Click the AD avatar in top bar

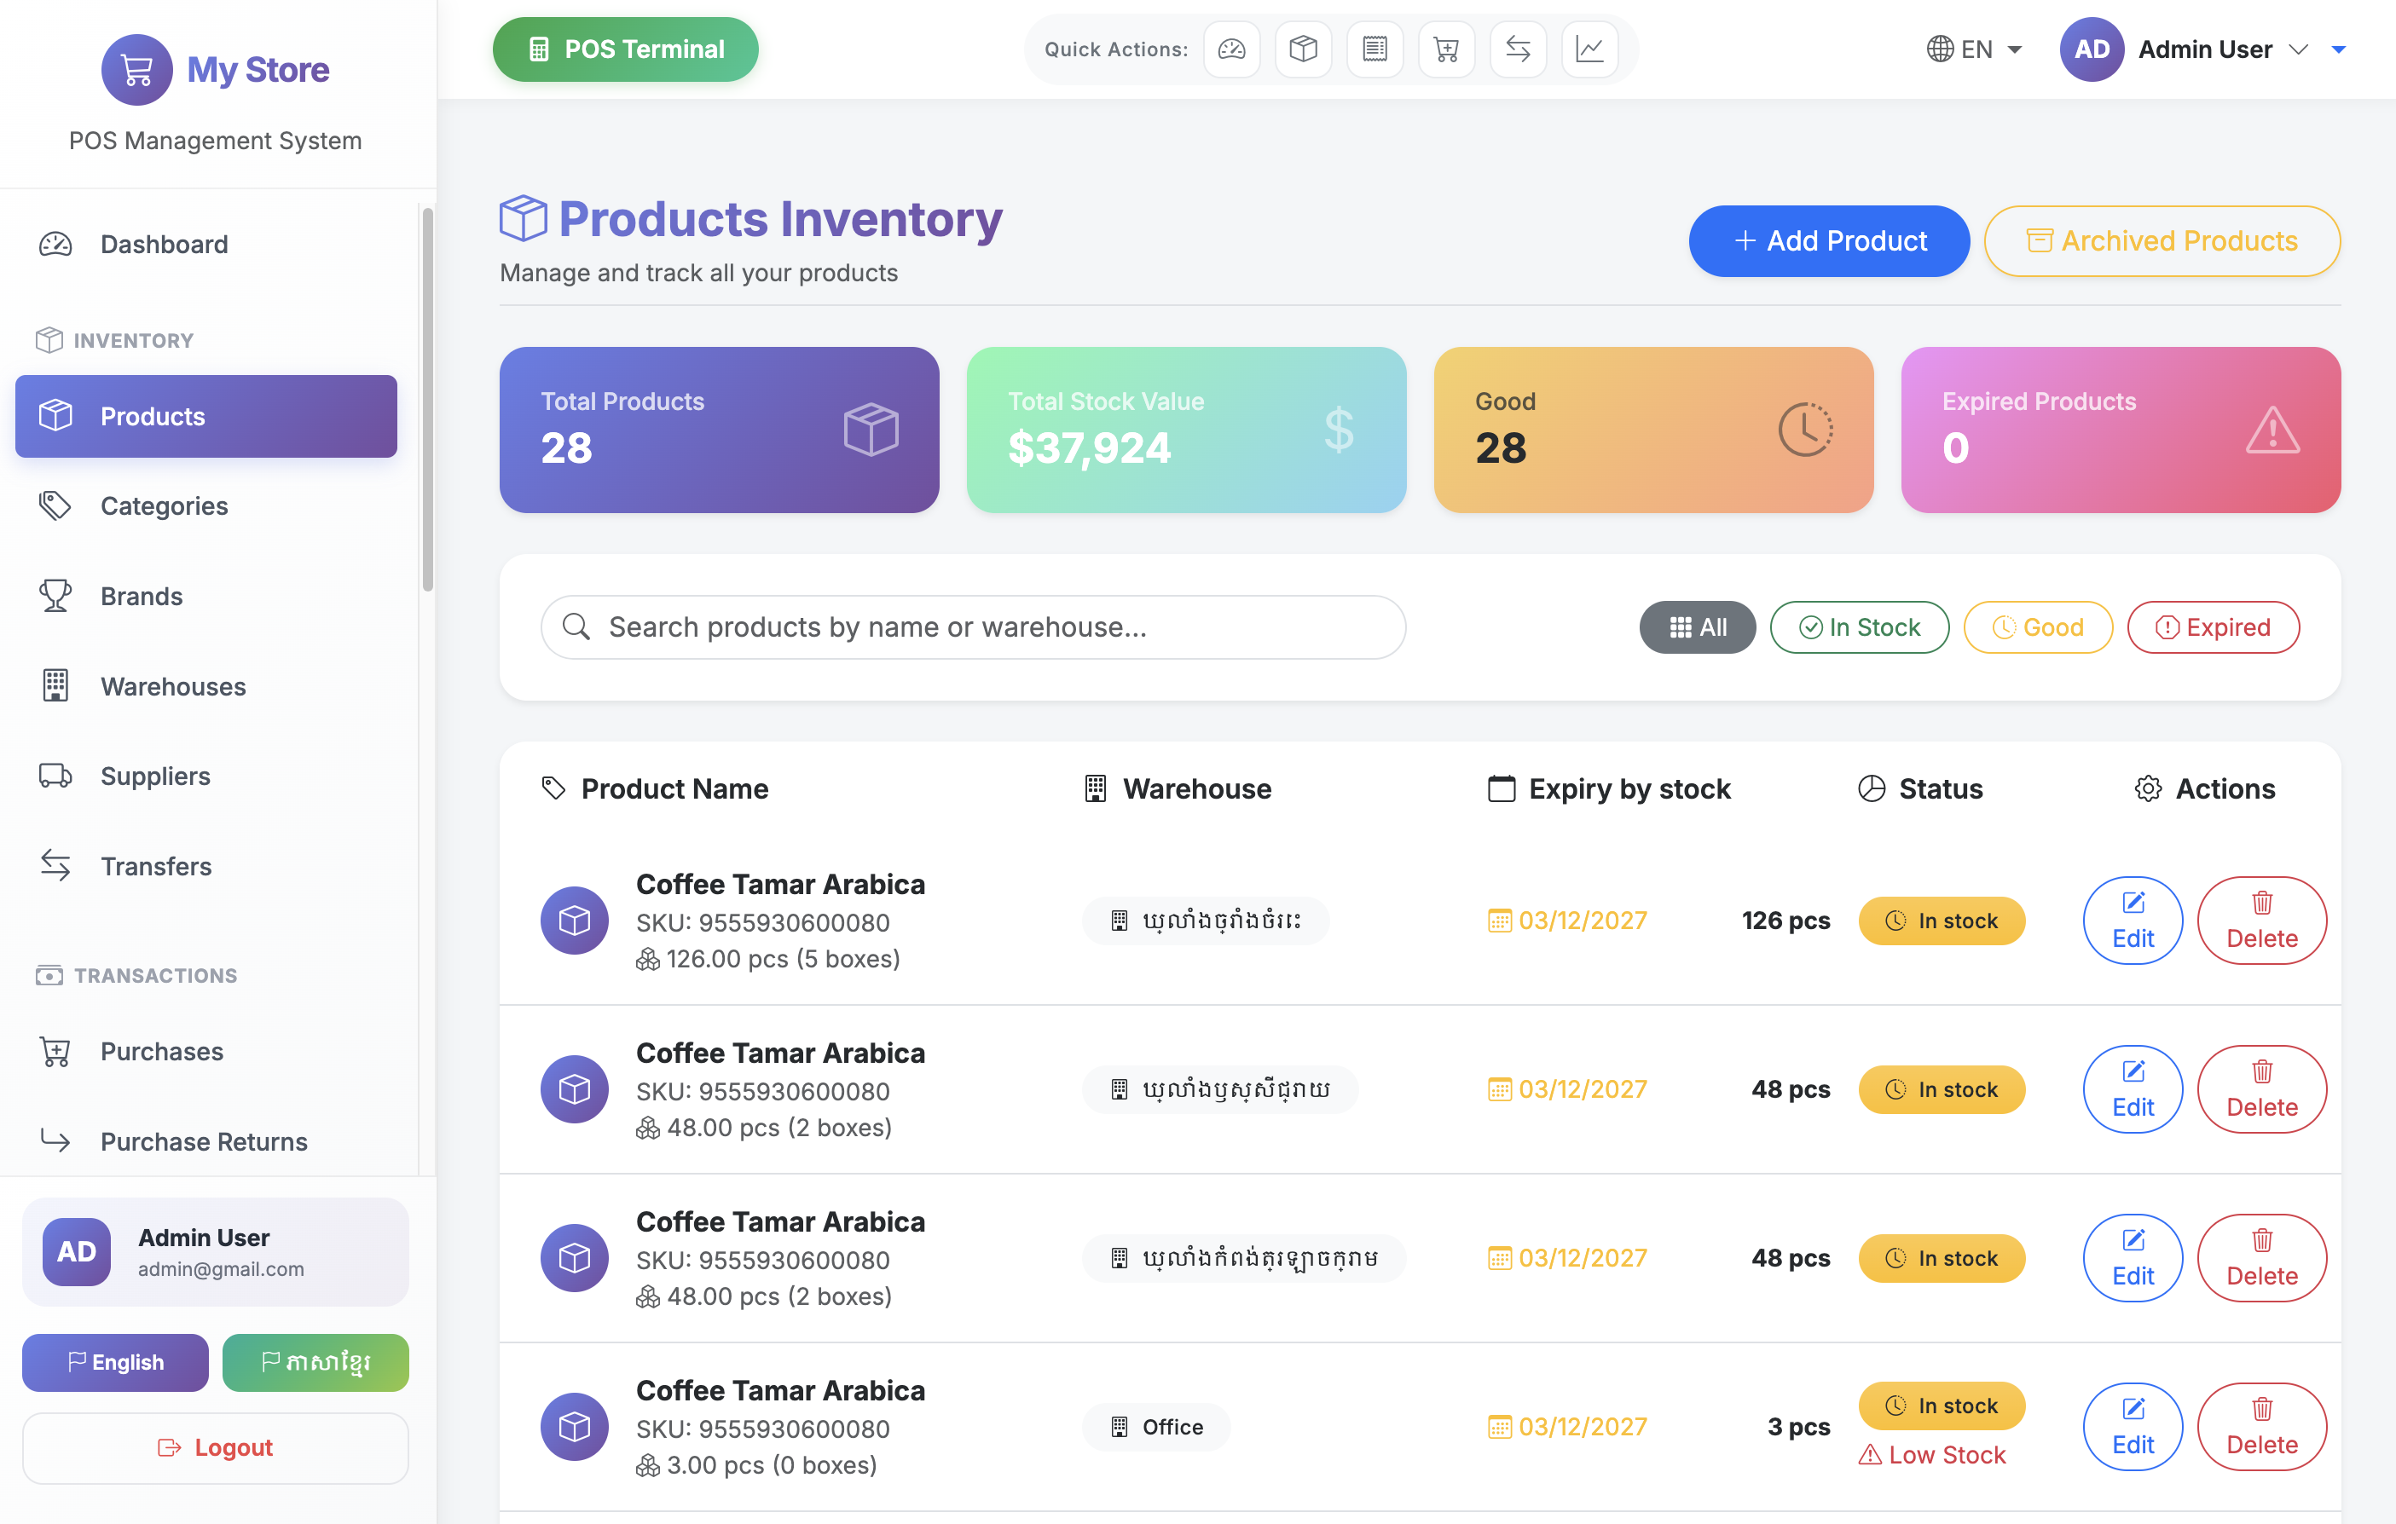pyautogui.click(x=2092, y=49)
